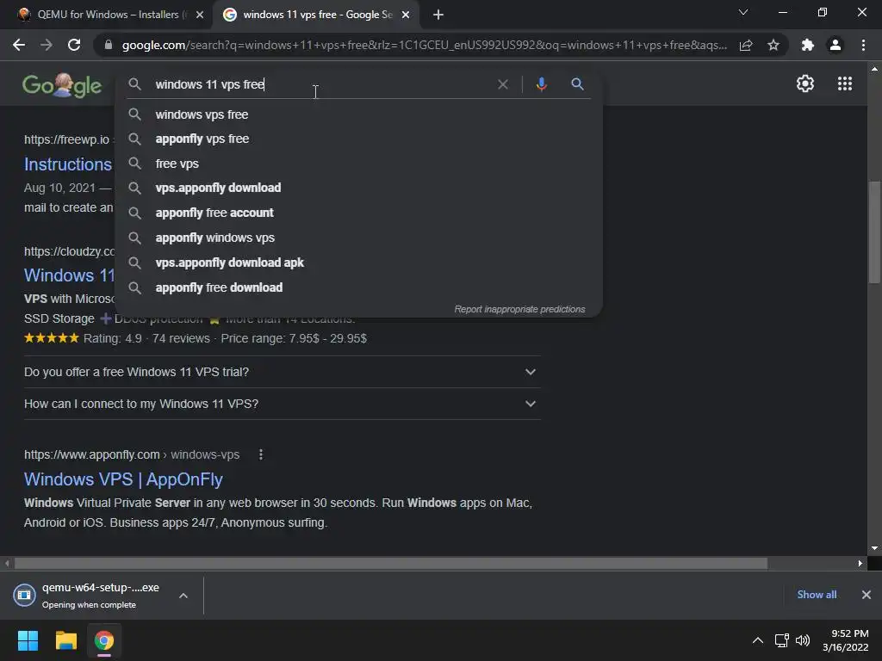Choose suggestion "apponfly vps free"
This screenshot has width=882, height=661.
point(358,139)
